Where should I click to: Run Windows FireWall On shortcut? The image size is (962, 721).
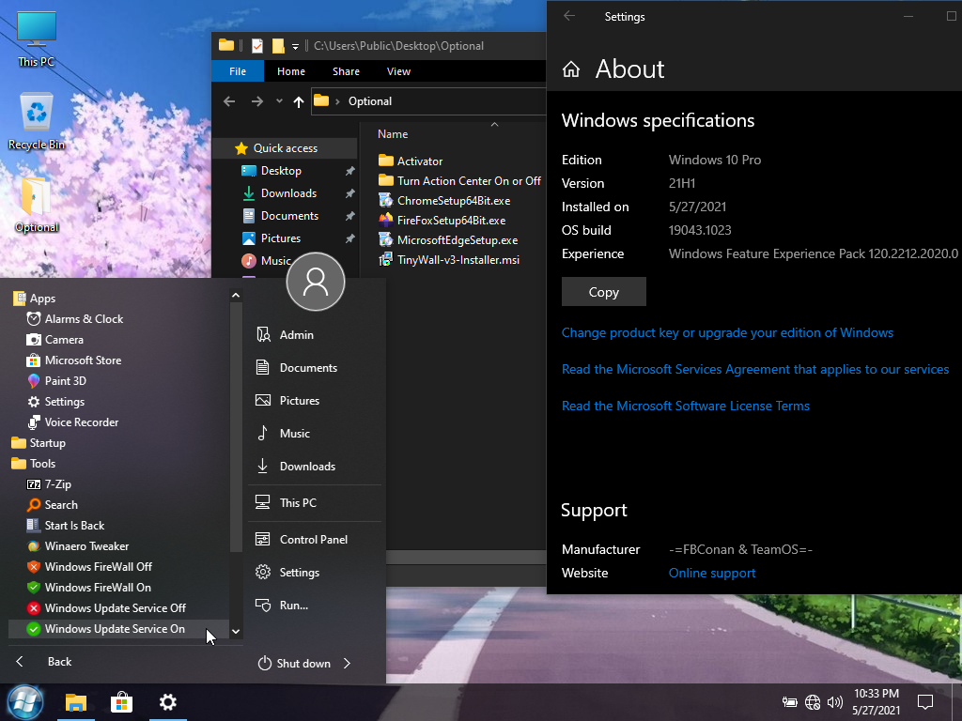click(98, 588)
